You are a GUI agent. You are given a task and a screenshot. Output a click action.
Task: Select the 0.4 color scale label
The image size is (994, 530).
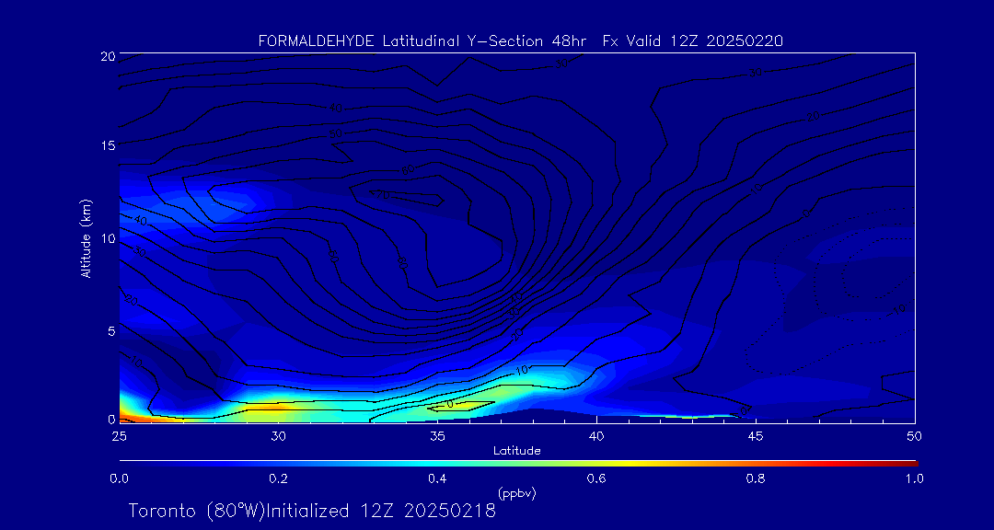tap(437, 478)
